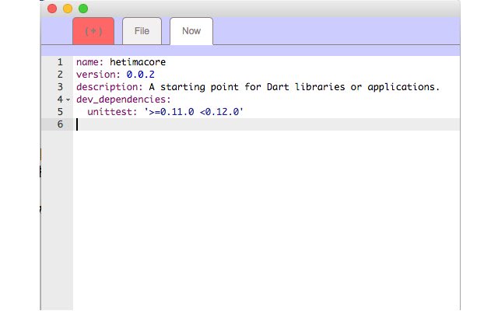Open the File tab
This screenshot has height=311, width=498.
pyautogui.click(x=142, y=31)
